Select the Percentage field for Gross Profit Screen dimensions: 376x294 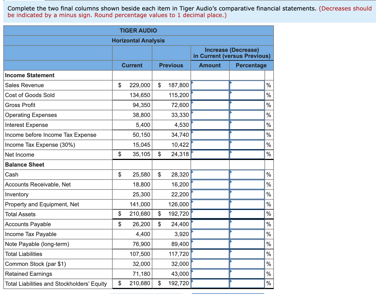tap(247, 105)
